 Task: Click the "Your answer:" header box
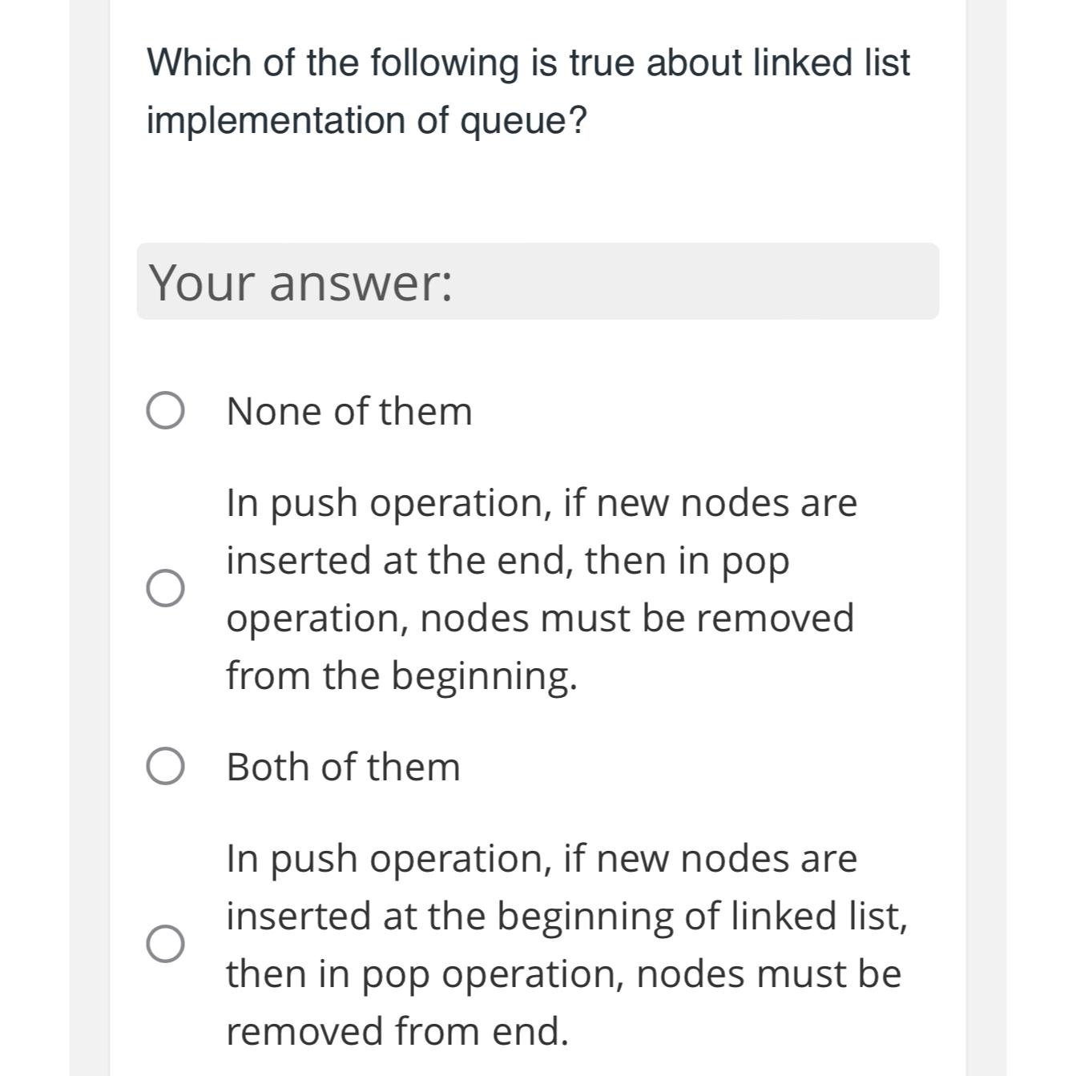[x=538, y=280]
